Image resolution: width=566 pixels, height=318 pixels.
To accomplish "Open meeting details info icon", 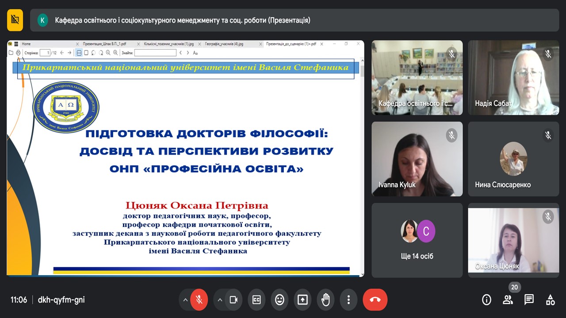I will pyautogui.click(x=486, y=300).
